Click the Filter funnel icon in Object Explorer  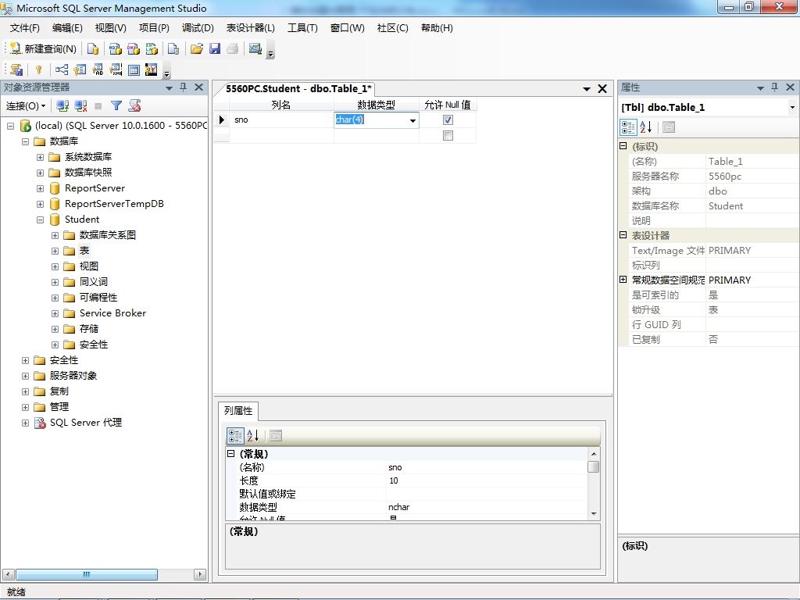116,105
